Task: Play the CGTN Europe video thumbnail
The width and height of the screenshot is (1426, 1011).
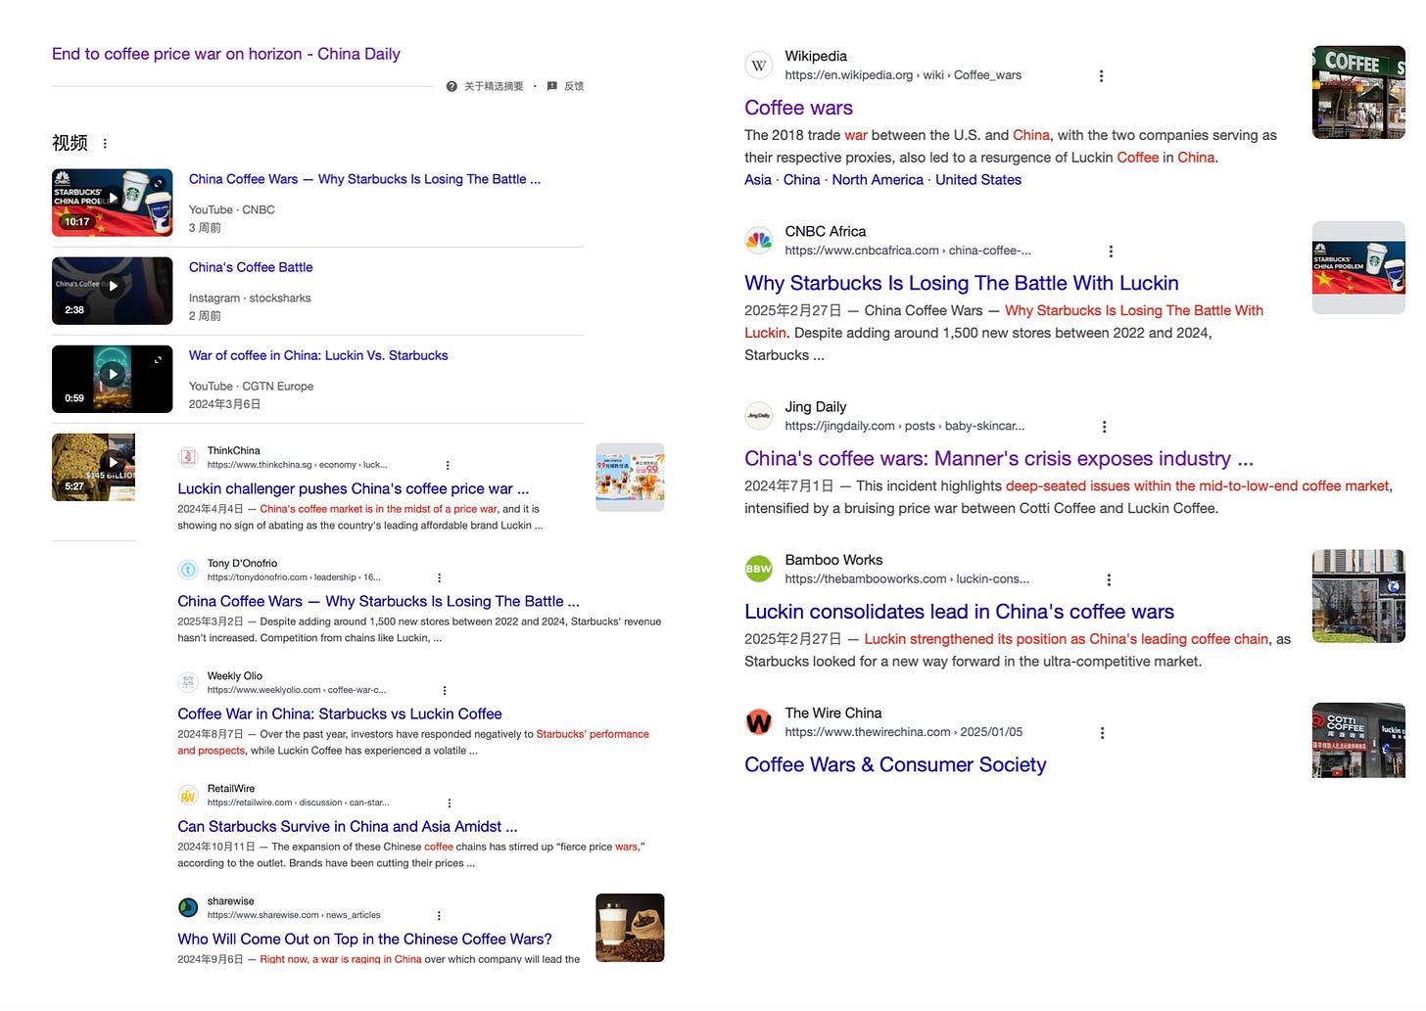Action: (113, 379)
